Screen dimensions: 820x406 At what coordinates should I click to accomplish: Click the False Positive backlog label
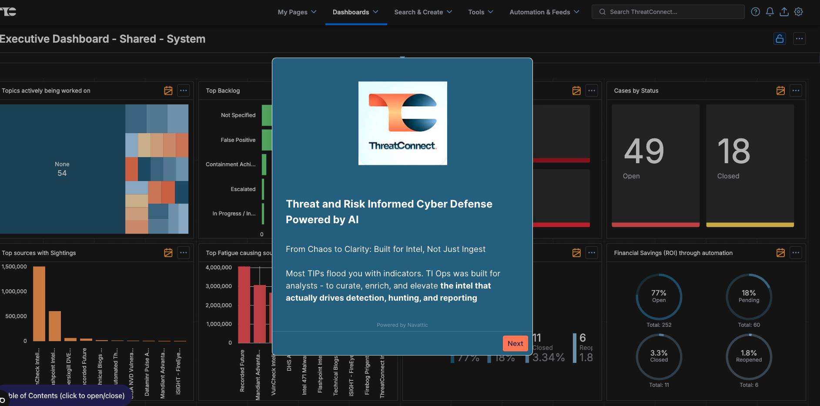tap(238, 140)
